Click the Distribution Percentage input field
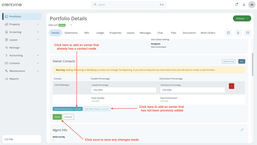257x145 pixels. tap(193, 90)
